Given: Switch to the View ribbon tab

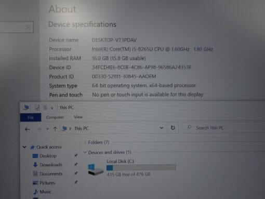Looking at the screenshot, I should [x=78, y=117].
